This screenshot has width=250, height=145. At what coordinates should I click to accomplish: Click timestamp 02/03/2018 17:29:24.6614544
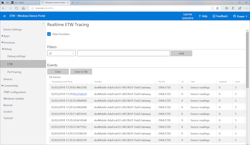pyautogui.click(x=69, y=120)
